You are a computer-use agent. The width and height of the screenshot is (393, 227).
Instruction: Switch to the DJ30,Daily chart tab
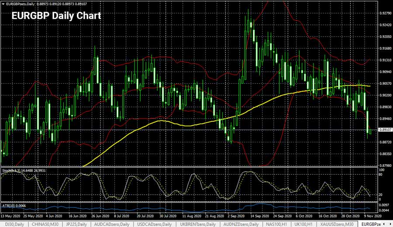point(14,224)
